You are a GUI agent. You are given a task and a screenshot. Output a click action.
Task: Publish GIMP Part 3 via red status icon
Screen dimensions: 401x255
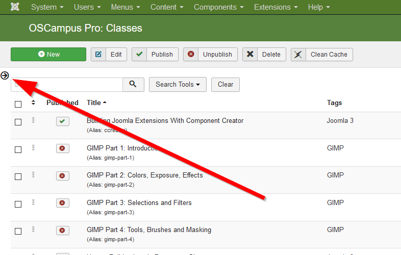(x=63, y=203)
